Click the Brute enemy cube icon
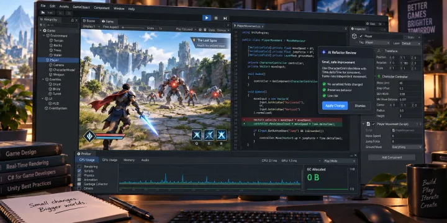447x223 pixels. pos(51,89)
